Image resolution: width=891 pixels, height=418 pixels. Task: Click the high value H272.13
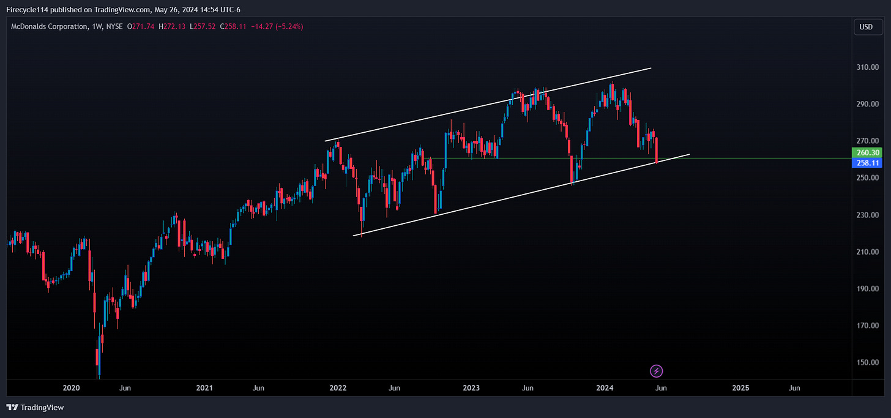click(172, 27)
